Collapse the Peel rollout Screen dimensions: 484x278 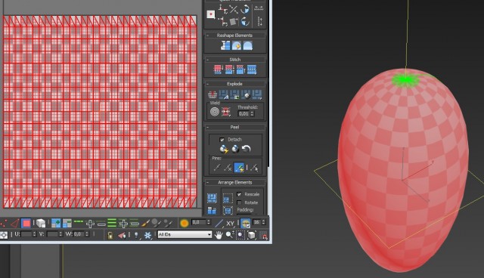pyautogui.click(x=207, y=127)
